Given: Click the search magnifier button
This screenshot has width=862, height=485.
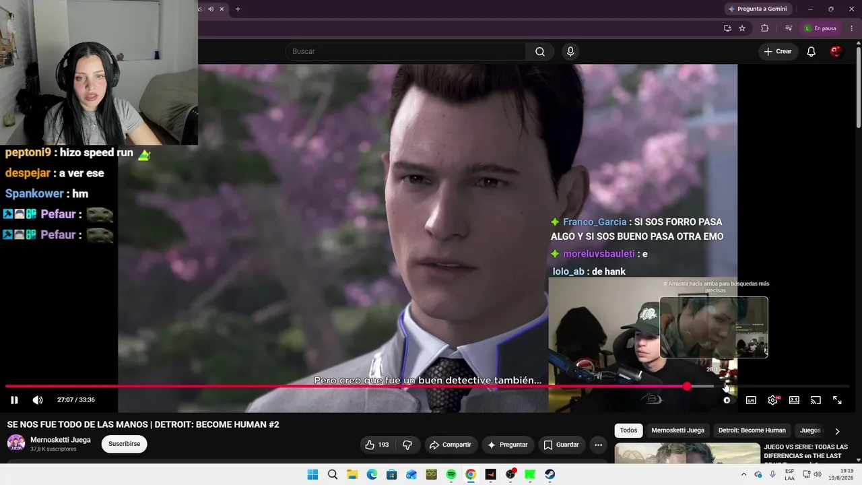Looking at the screenshot, I should pos(540,51).
